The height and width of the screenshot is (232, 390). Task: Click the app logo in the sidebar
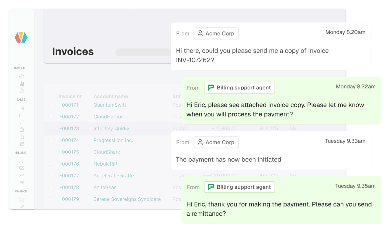tap(21, 38)
